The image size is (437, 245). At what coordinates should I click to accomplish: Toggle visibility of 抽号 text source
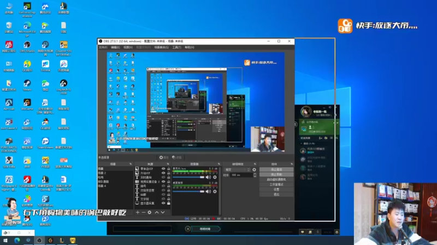click(163, 186)
